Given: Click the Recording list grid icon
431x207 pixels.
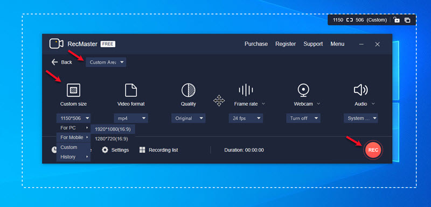Looking at the screenshot, I should [142, 149].
